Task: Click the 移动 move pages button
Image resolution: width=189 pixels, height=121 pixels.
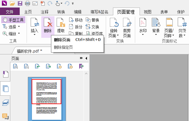Action: (x=76, y=20)
